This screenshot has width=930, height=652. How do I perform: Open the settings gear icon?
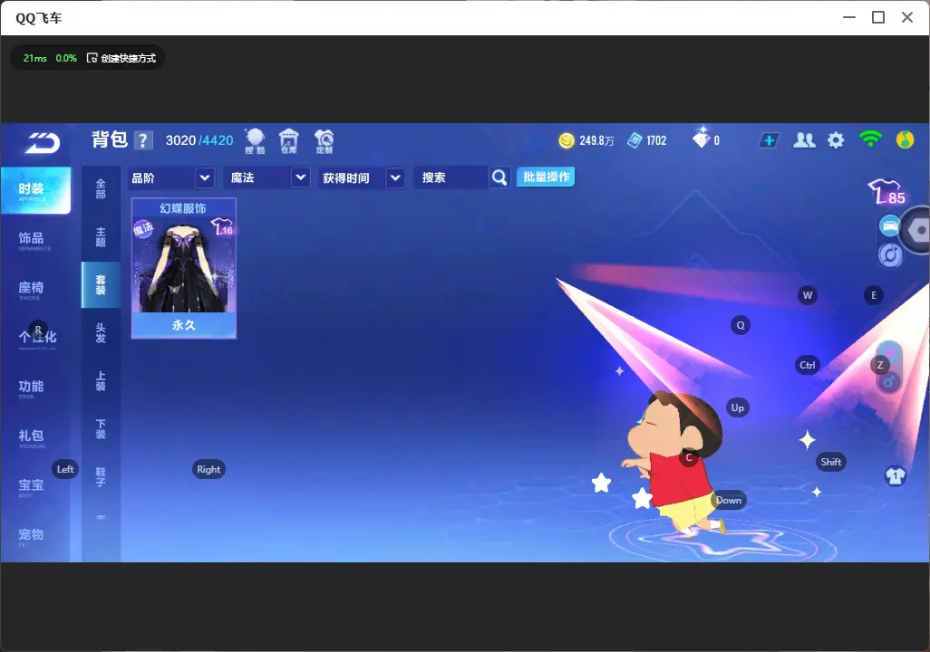coord(836,140)
